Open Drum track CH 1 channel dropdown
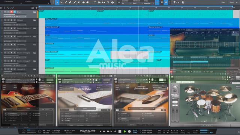The height and width of the screenshot is (135, 240). 21,16
